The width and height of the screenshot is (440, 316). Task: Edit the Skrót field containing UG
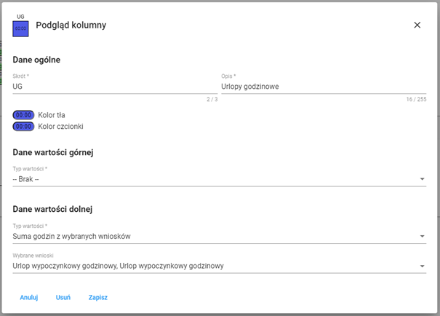coord(115,87)
